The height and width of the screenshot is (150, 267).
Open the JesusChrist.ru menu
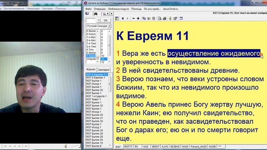tap(171, 9)
